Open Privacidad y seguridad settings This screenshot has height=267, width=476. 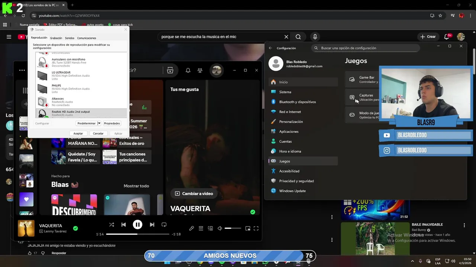(x=303, y=181)
